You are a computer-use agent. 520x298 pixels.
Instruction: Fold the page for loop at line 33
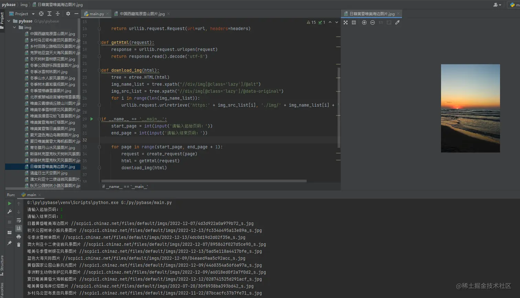click(99, 147)
